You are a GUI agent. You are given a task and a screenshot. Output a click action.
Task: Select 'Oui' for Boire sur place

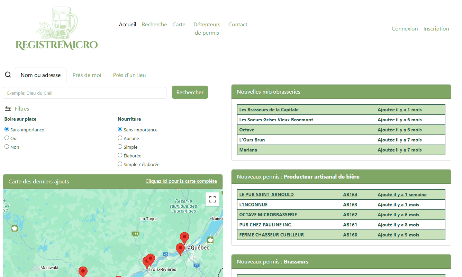tap(7, 138)
